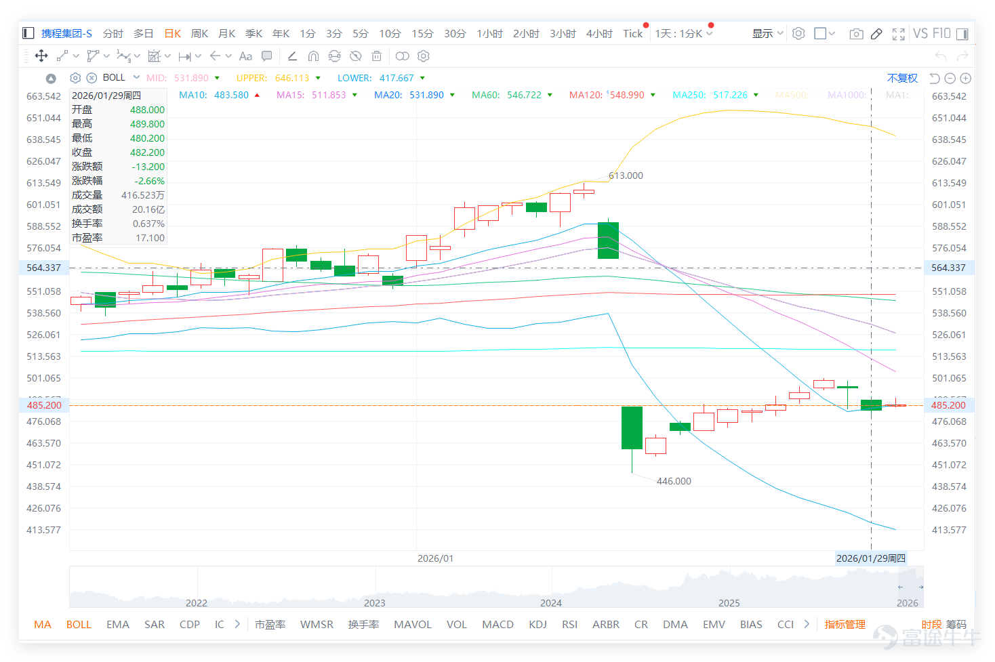Image resolution: width=995 pixels, height=662 pixels.
Task: Switch to 5分 five-minute chart
Action: [x=361, y=33]
